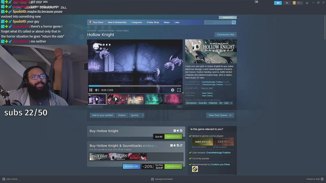Select second red trailer thumbnail
326x183 pixels.
pos(116,99)
